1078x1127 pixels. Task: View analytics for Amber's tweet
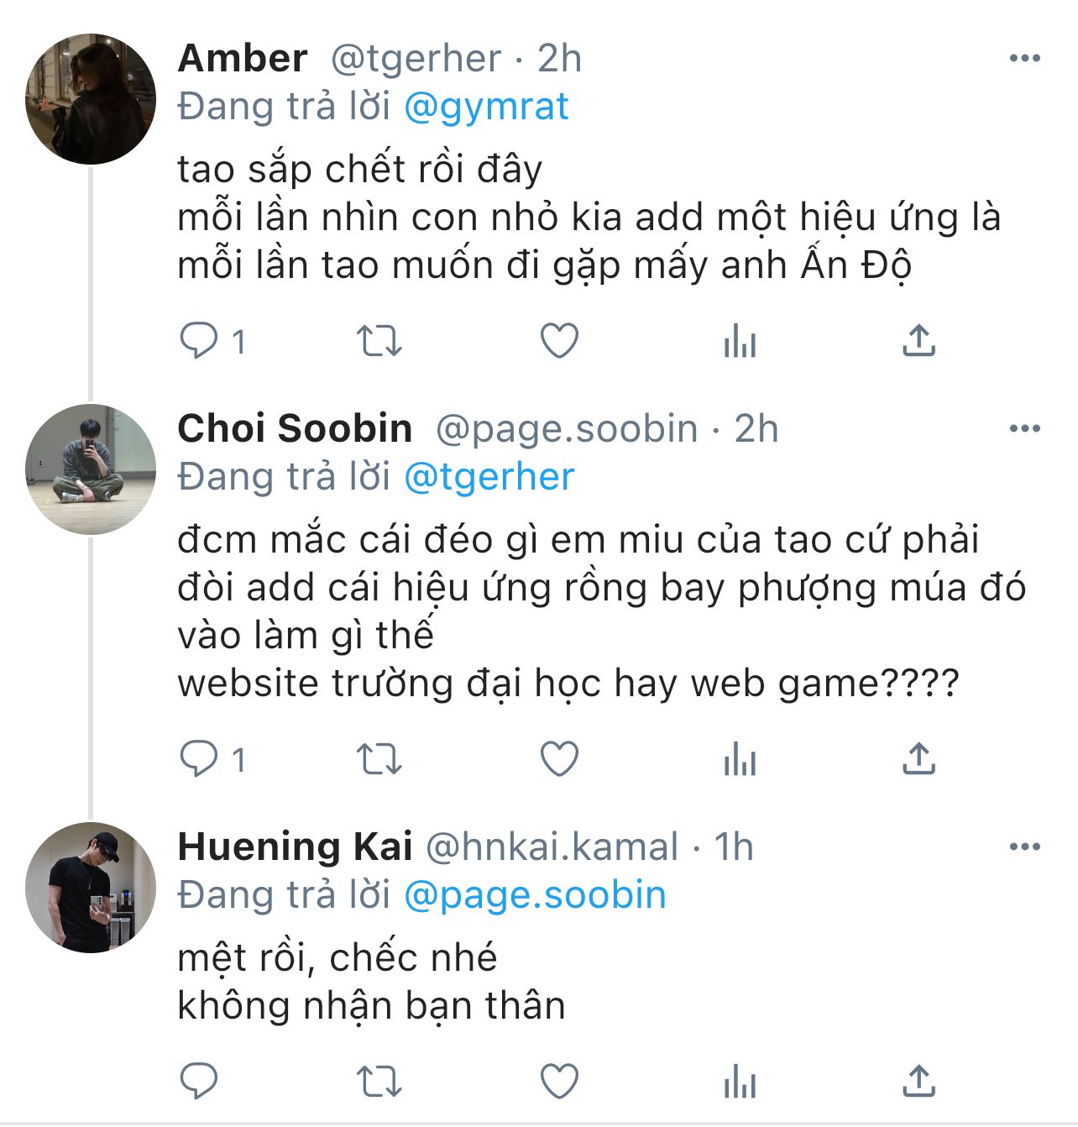[x=740, y=341]
